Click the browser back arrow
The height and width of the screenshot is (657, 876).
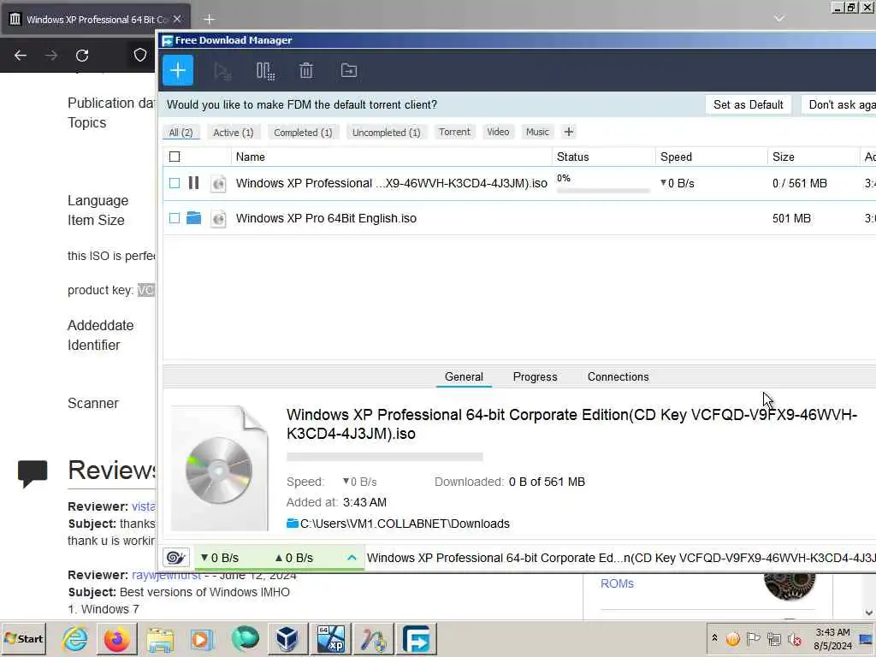[21, 56]
